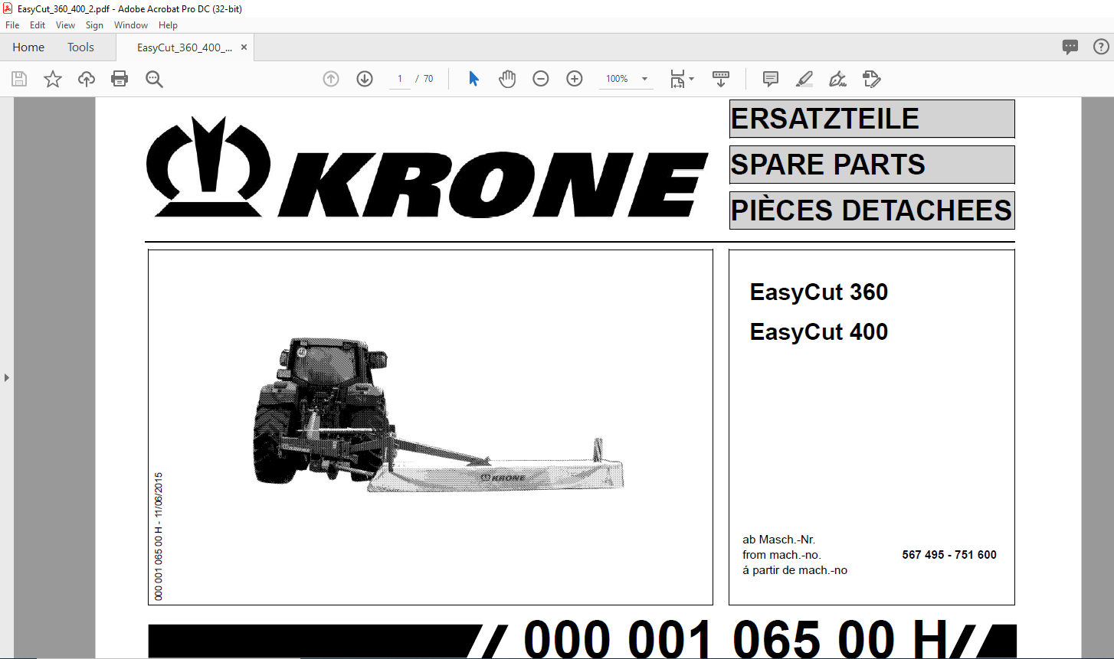Bookmark file with the star icon
This screenshot has height=659, width=1114.
(53, 79)
